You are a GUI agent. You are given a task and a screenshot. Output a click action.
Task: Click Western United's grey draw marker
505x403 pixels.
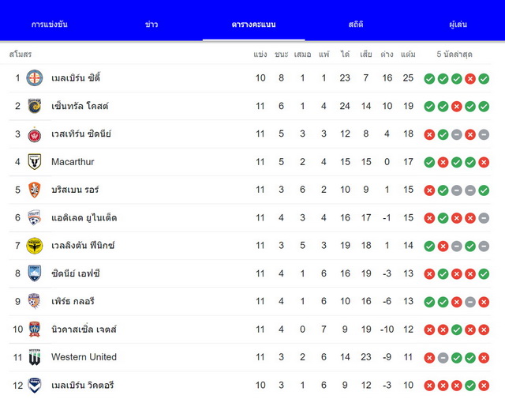[x=443, y=357]
